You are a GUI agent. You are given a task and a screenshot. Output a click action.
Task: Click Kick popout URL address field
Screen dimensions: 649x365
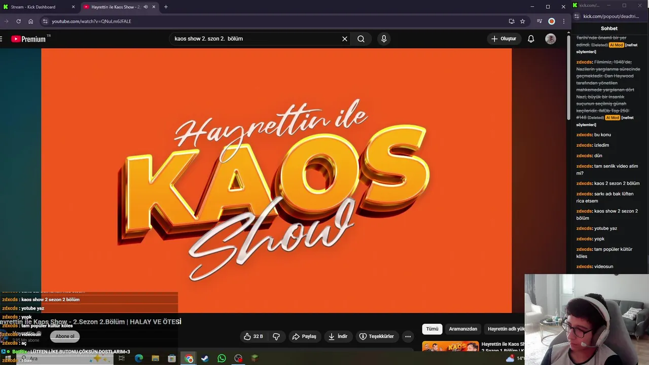click(x=611, y=16)
